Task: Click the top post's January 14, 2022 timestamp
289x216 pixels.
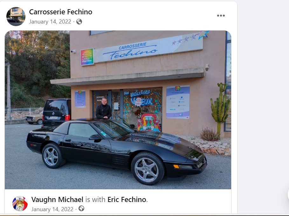Action: (x=50, y=22)
